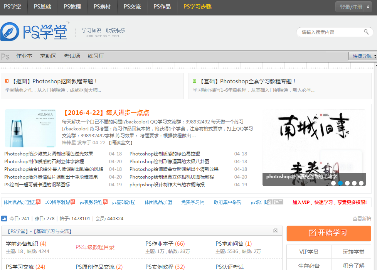Click the orange 开始学习 button
The image size is (377, 270).
coord(328,233)
